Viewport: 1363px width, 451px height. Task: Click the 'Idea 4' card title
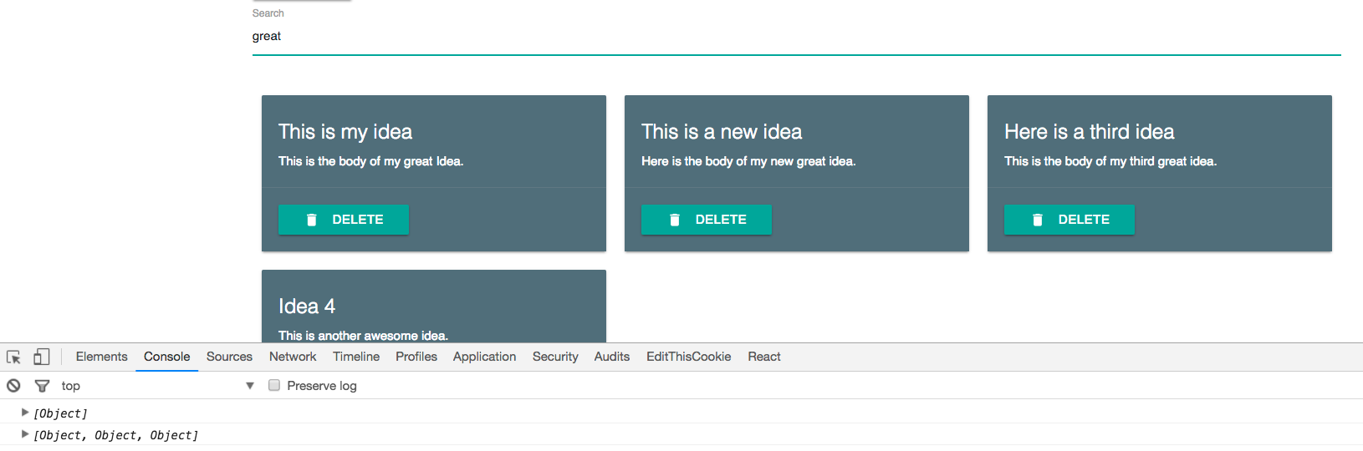(307, 307)
